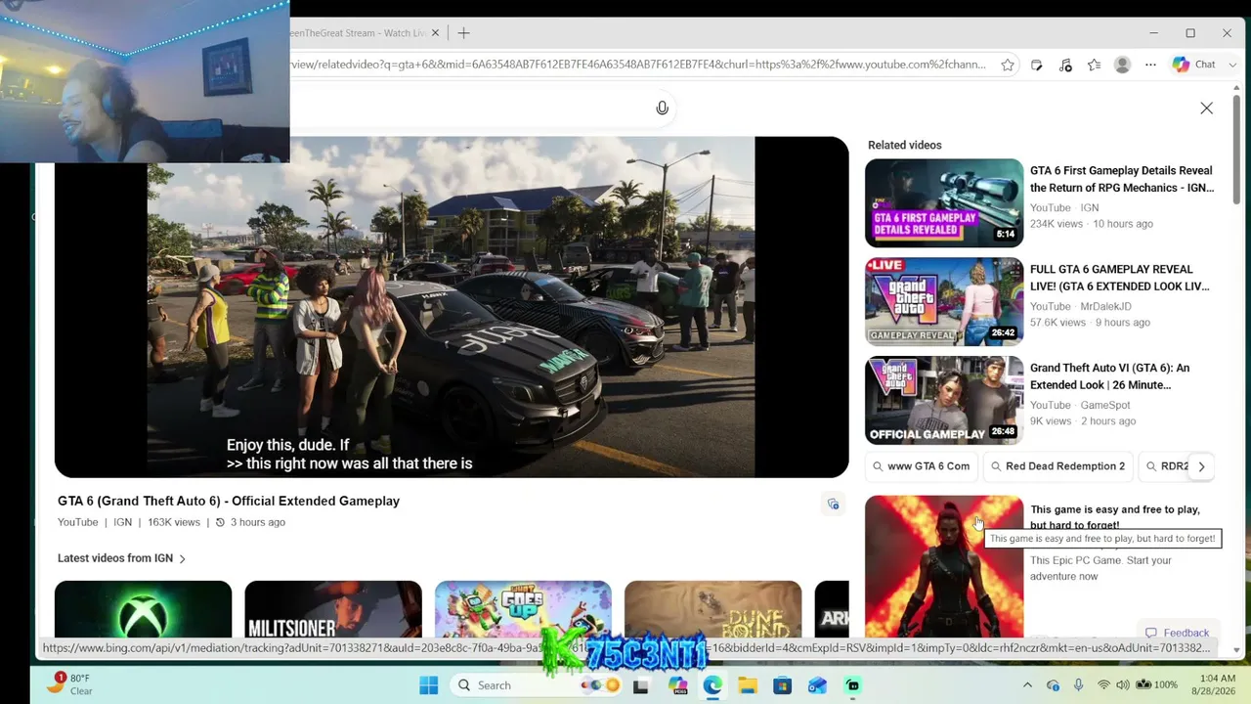
Task: Open the MrDalekJD live gameplay thumbnail
Action: (944, 302)
